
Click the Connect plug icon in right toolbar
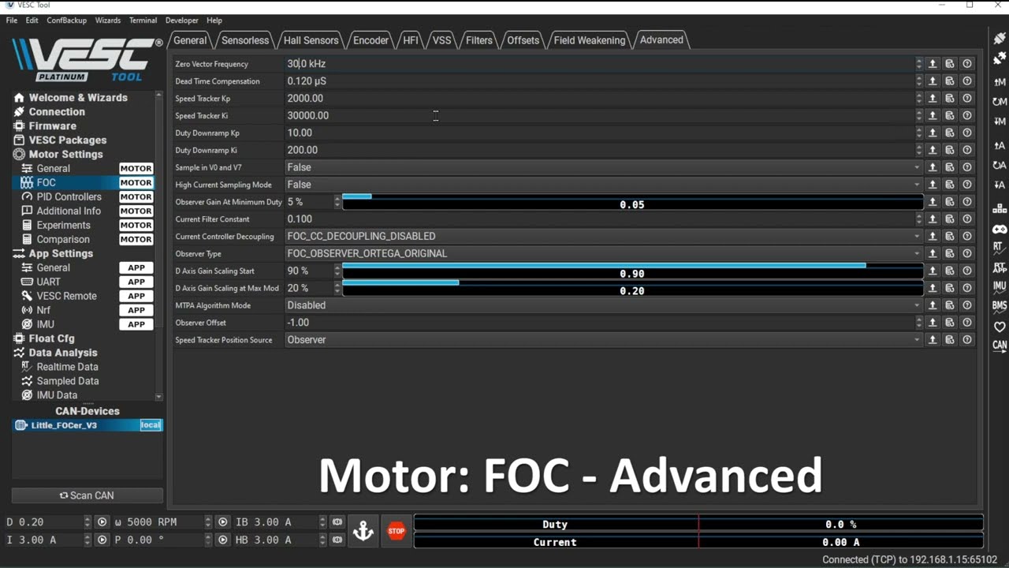[x=1000, y=39]
